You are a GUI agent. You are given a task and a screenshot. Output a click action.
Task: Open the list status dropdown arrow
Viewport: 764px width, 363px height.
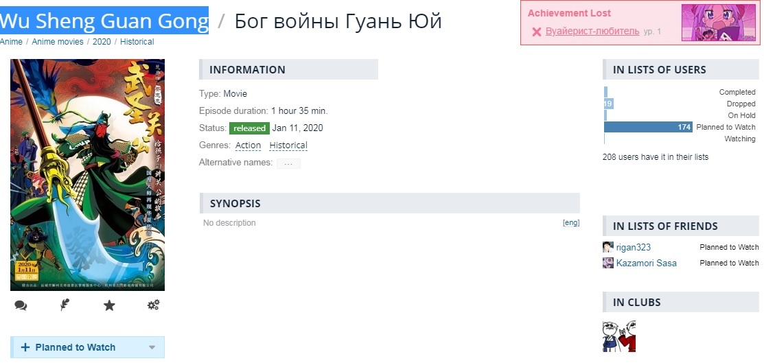[x=152, y=348]
